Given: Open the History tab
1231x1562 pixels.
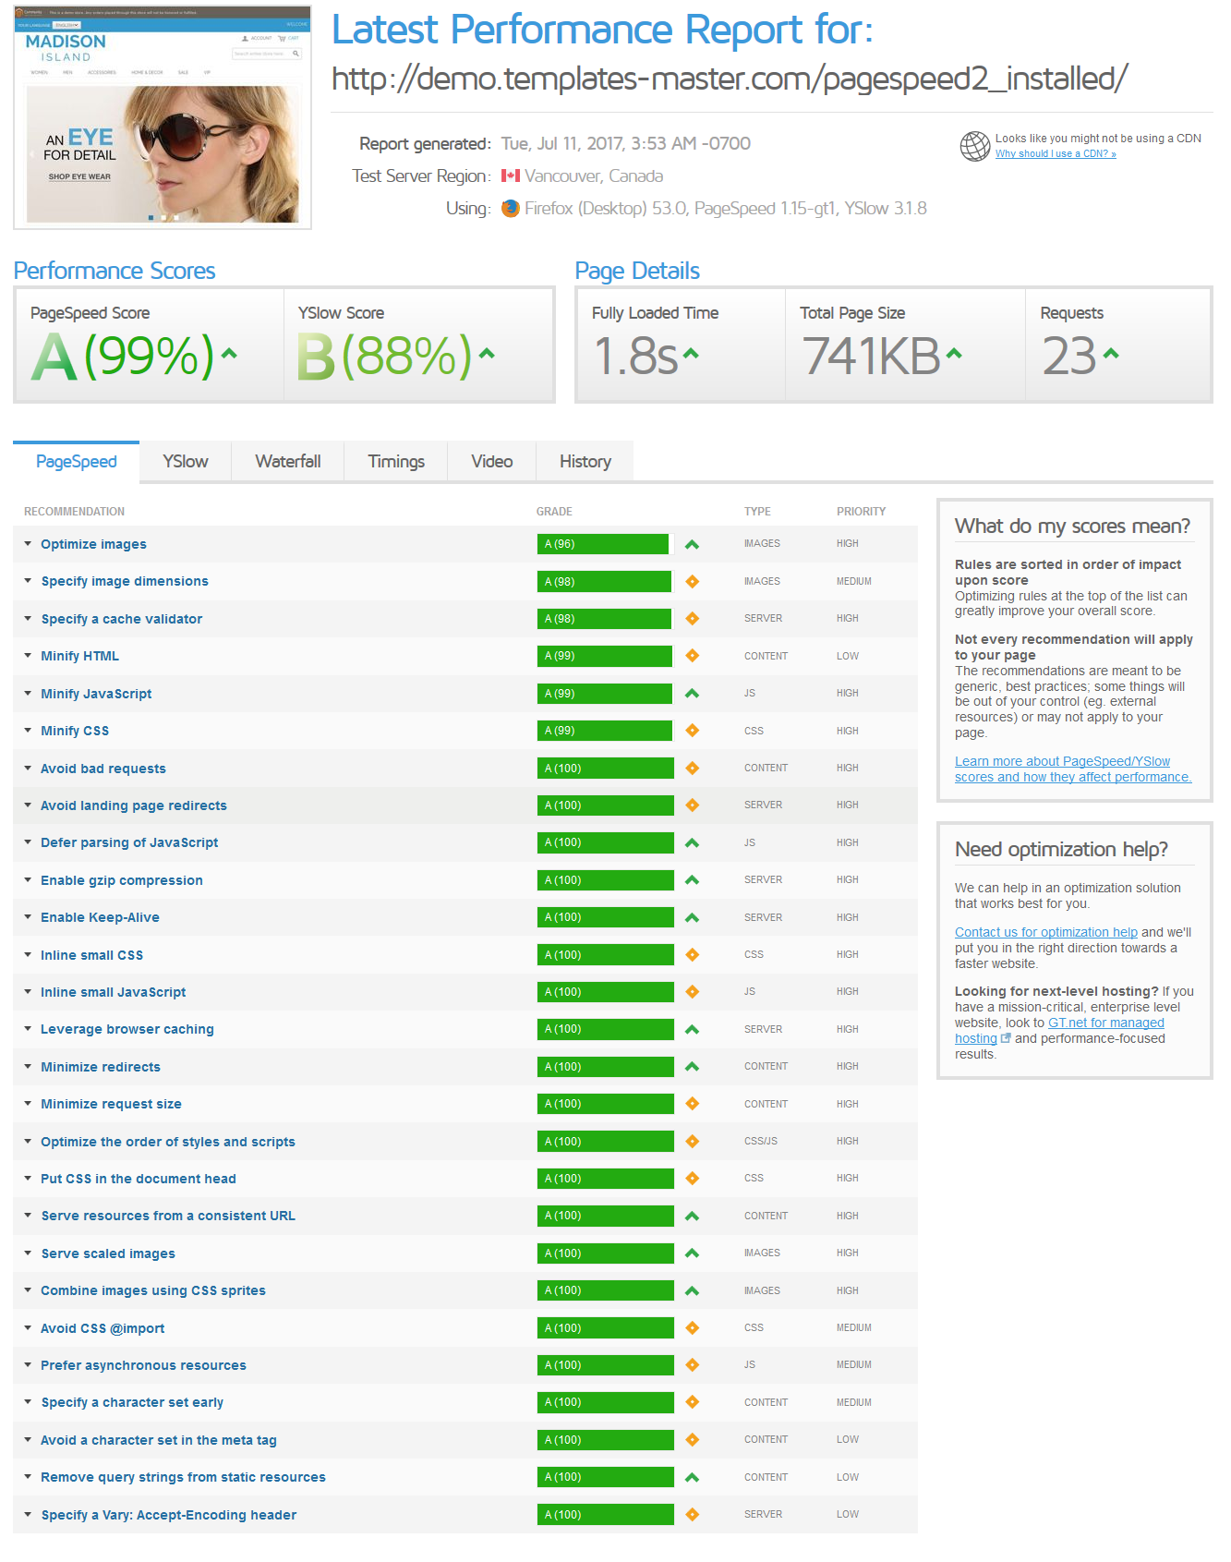Looking at the screenshot, I should point(585,462).
